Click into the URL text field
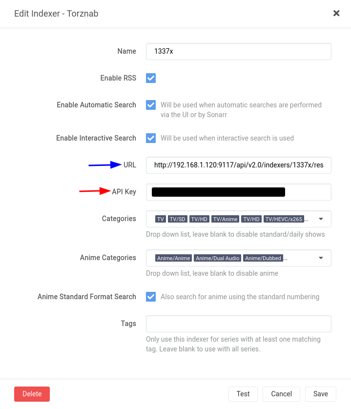This screenshot has height=409, width=351. pos(239,165)
